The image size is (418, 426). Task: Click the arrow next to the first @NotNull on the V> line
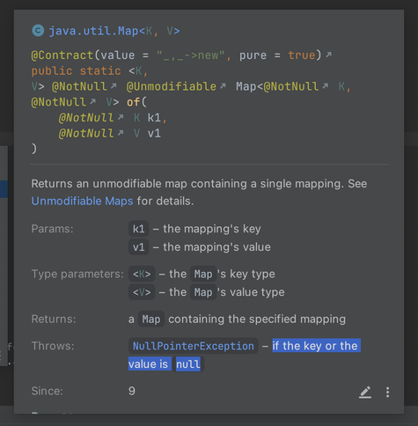pyautogui.click(x=114, y=85)
